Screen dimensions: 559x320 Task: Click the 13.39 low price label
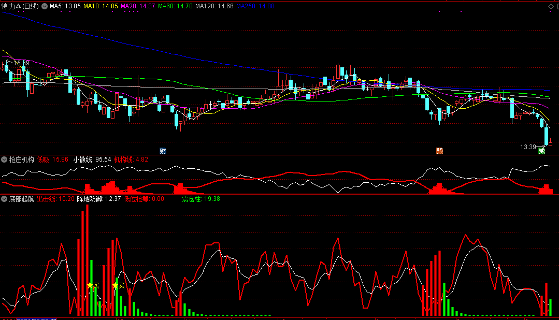528,147
